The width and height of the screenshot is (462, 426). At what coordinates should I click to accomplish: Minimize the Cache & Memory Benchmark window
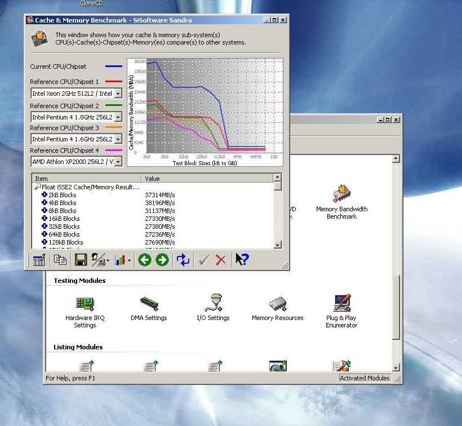click(x=267, y=20)
